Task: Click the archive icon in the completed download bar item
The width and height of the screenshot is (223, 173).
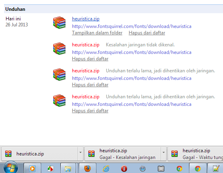Action: coord(8,154)
